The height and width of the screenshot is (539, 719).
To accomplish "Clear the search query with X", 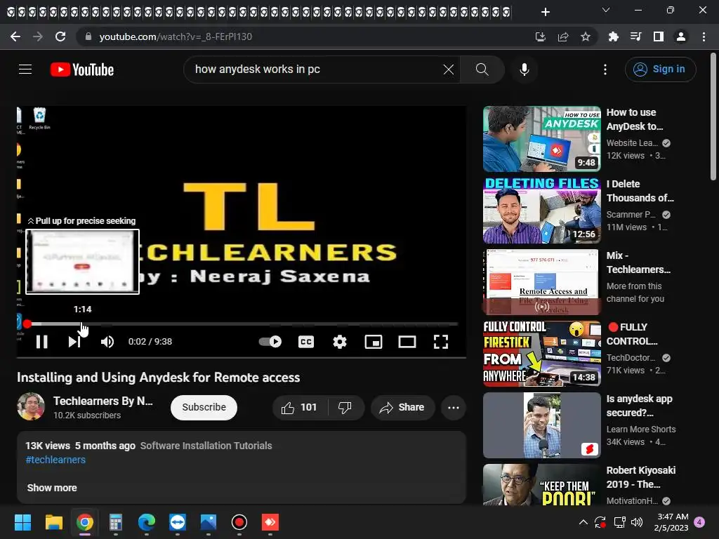I will tap(449, 69).
